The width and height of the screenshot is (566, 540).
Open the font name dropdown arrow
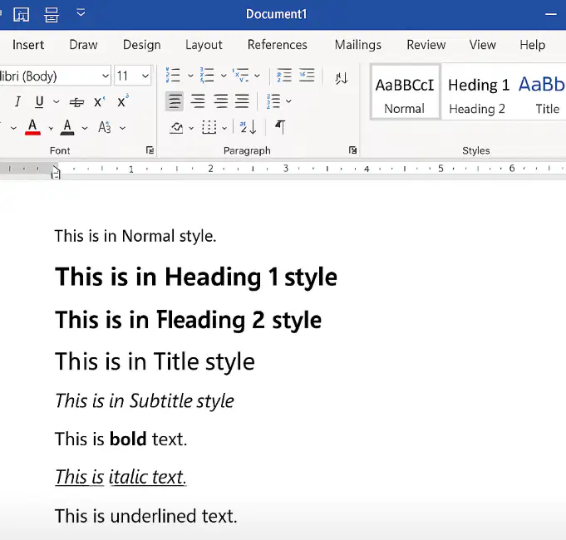pos(106,76)
